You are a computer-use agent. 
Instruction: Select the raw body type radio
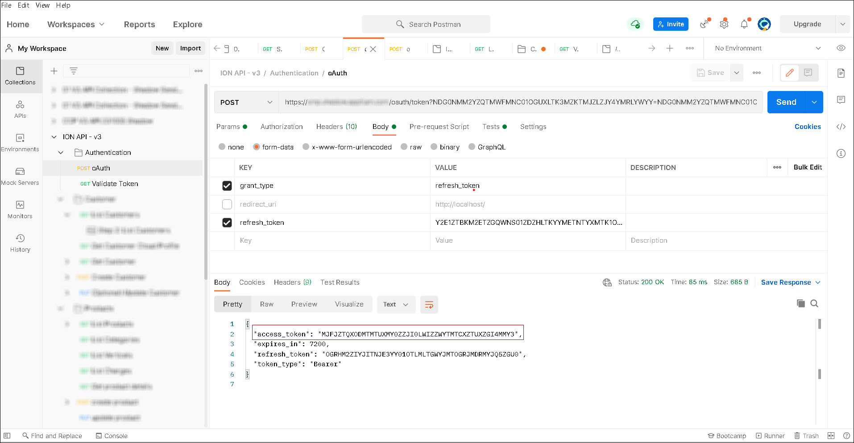(404, 147)
